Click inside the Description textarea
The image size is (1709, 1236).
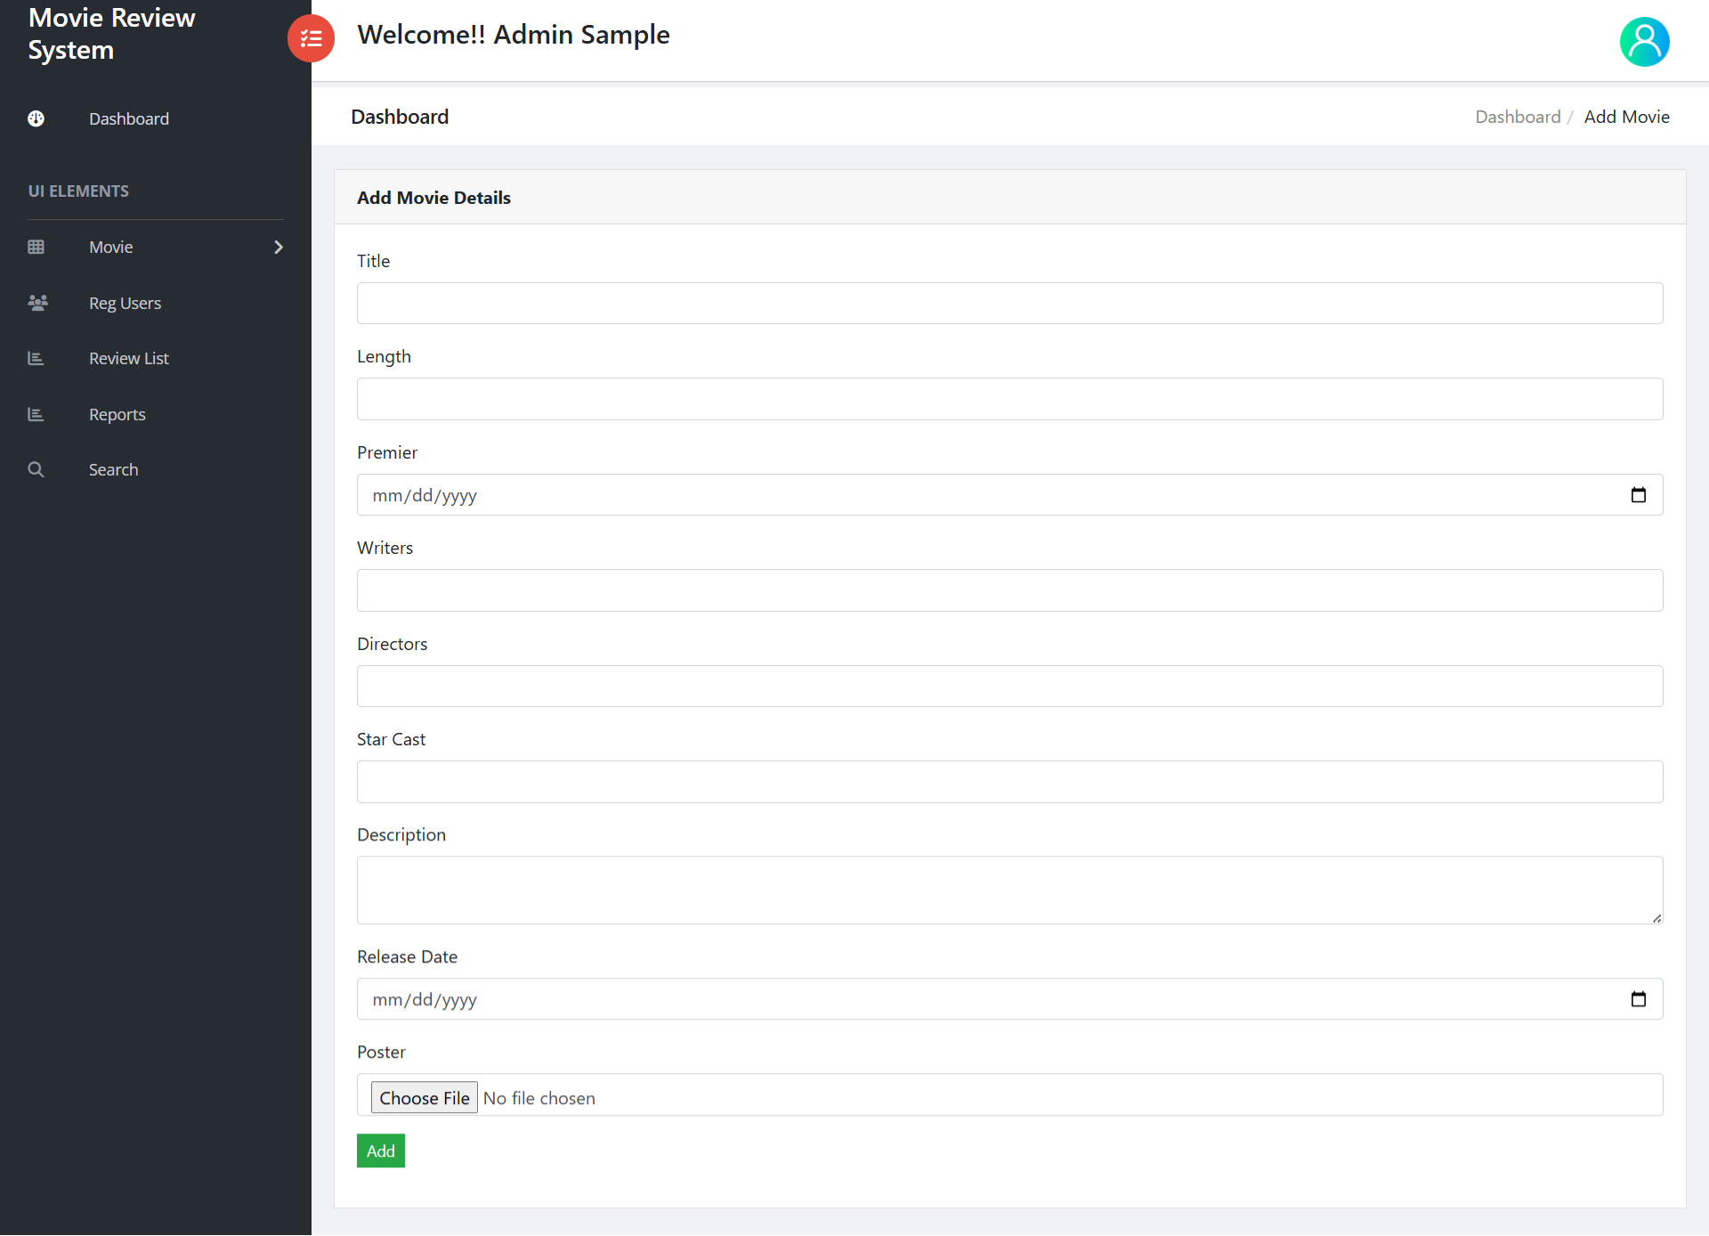point(1009,890)
